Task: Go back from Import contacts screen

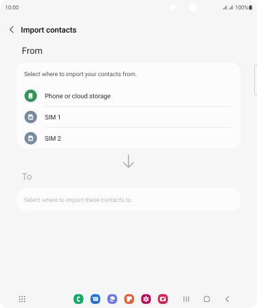Action: 12,30
